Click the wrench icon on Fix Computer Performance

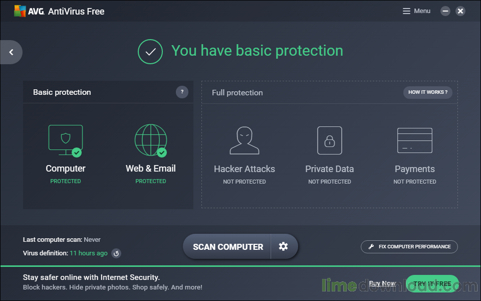371,246
